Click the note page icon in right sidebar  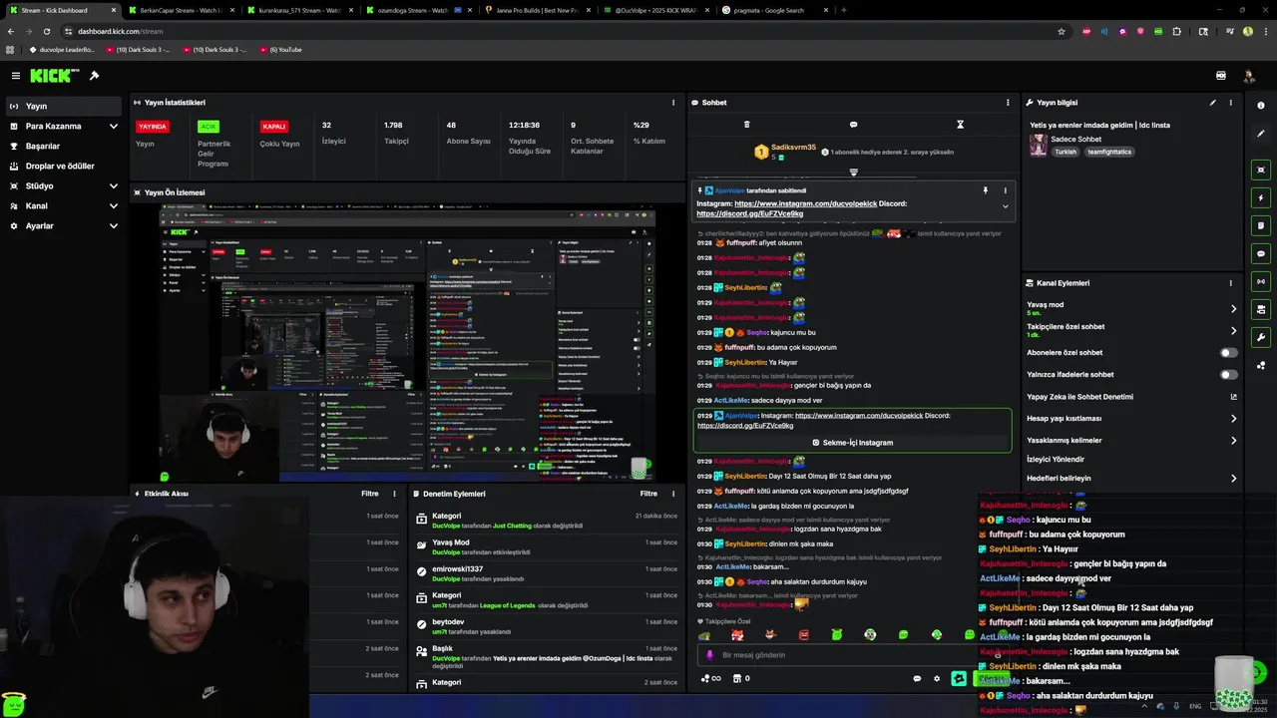coord(1261,225)
